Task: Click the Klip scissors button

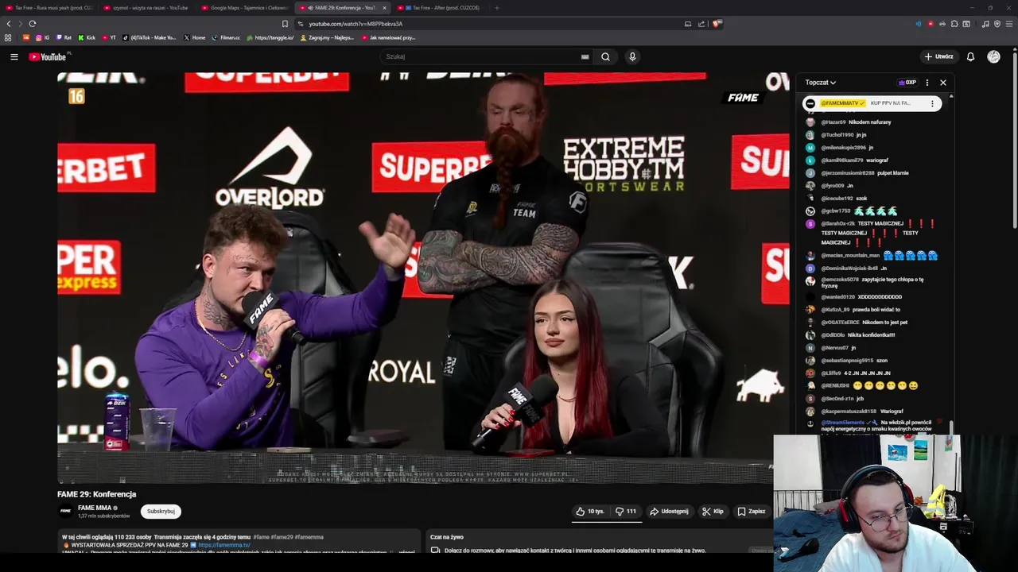Action: pyautogui.click(x=713, y=512)
